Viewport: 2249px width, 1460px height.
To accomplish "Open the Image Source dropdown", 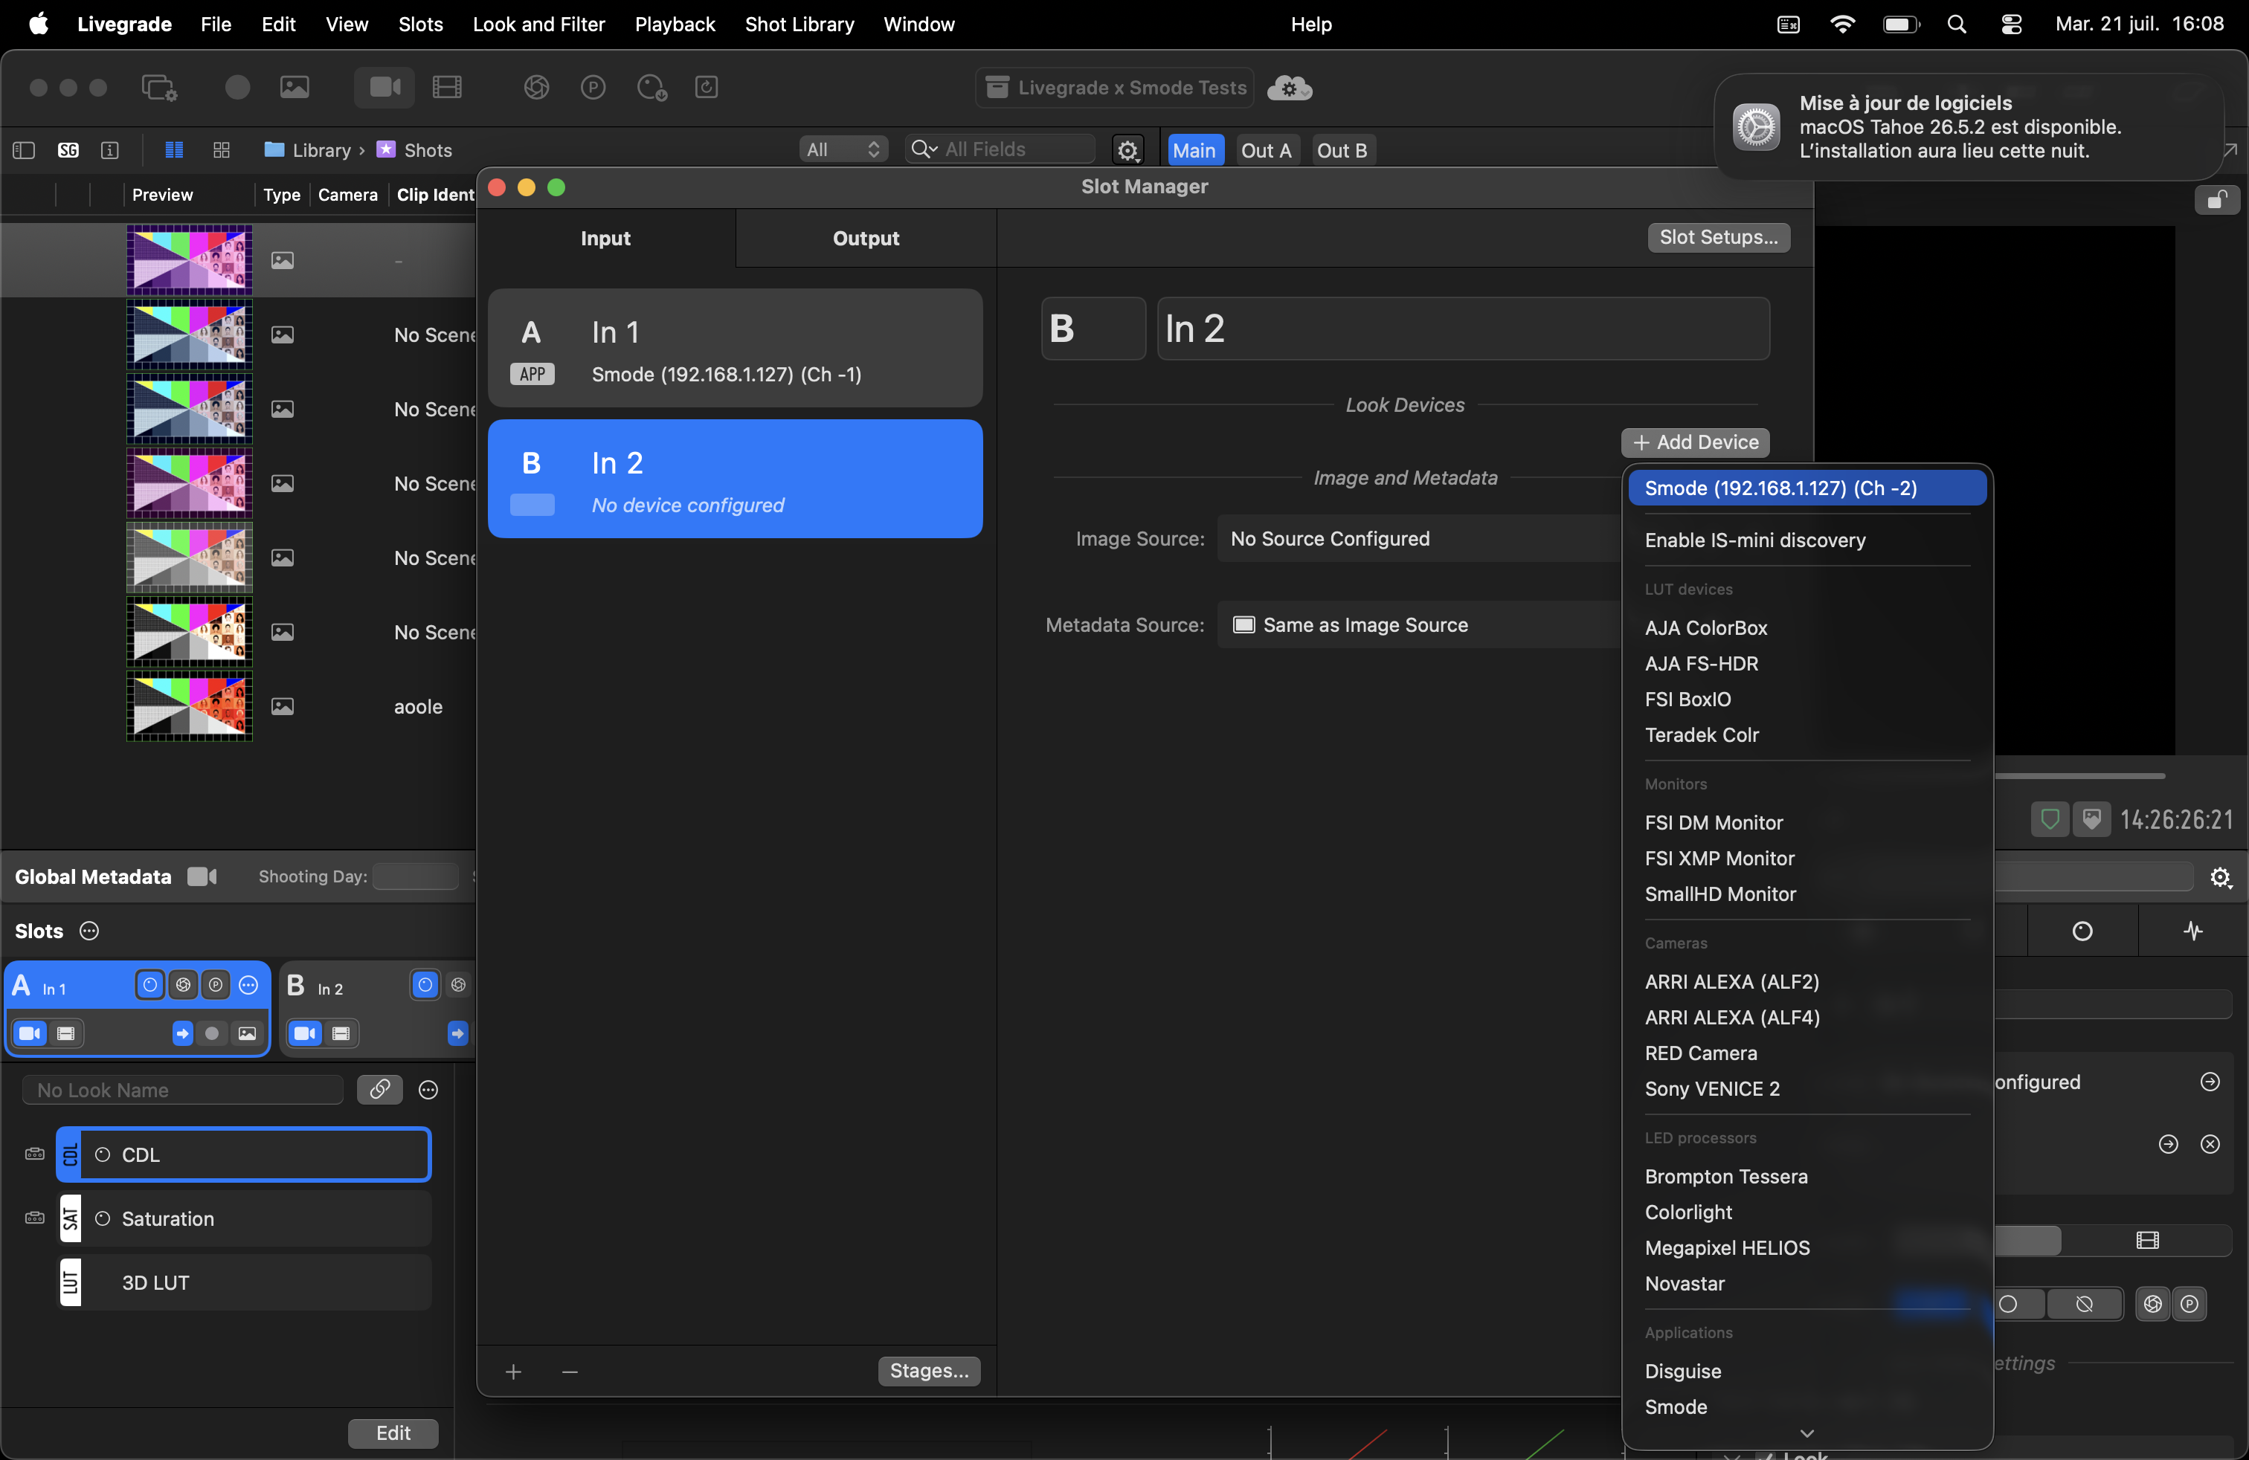I will tap(1418, 538).
